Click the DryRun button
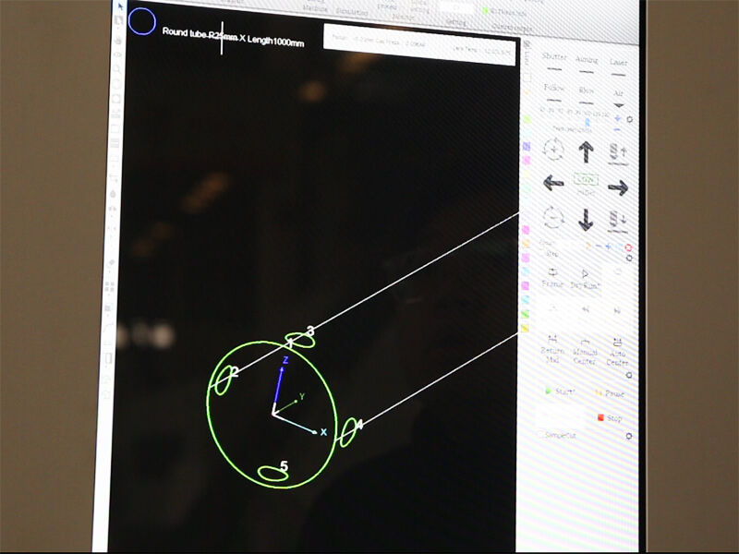 click(x=585, y=280)
